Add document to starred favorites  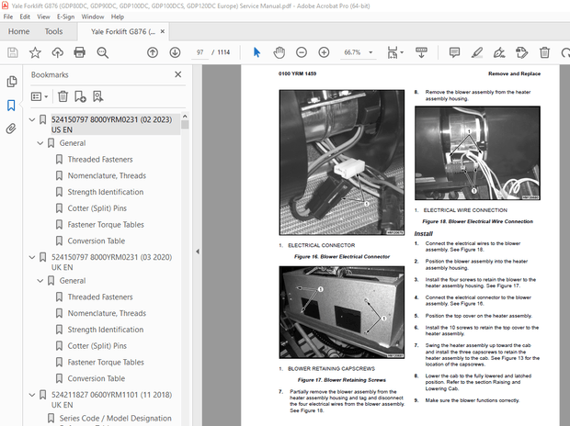35,52
